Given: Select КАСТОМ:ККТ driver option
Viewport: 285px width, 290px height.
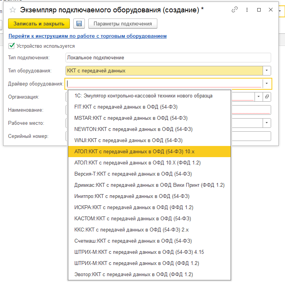Looking at the screenshot, I should click(150, 219).
